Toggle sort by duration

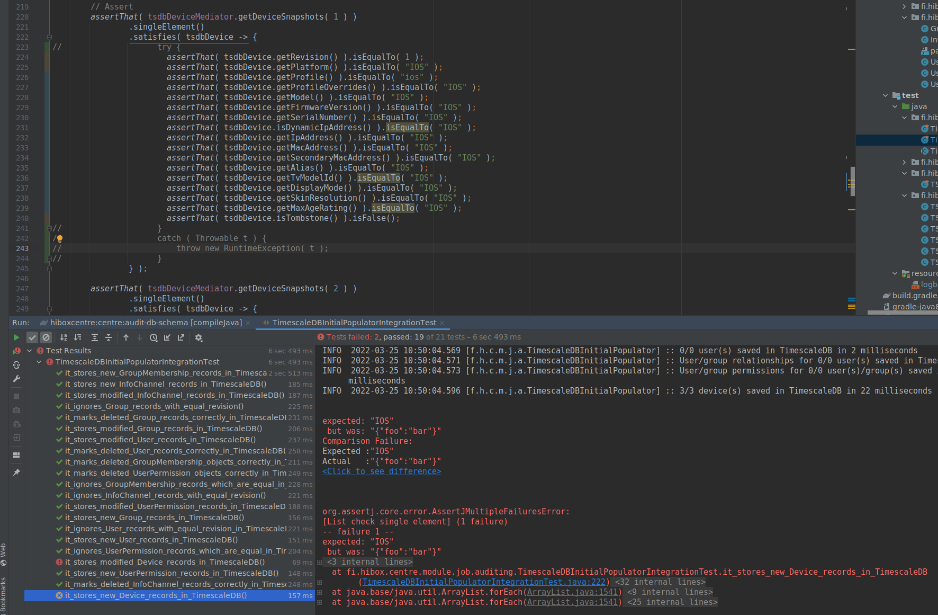click(x=78, y=337)
